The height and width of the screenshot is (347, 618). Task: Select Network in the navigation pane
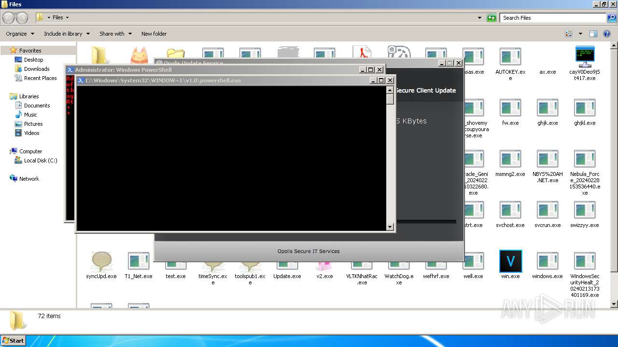(29, 179)
